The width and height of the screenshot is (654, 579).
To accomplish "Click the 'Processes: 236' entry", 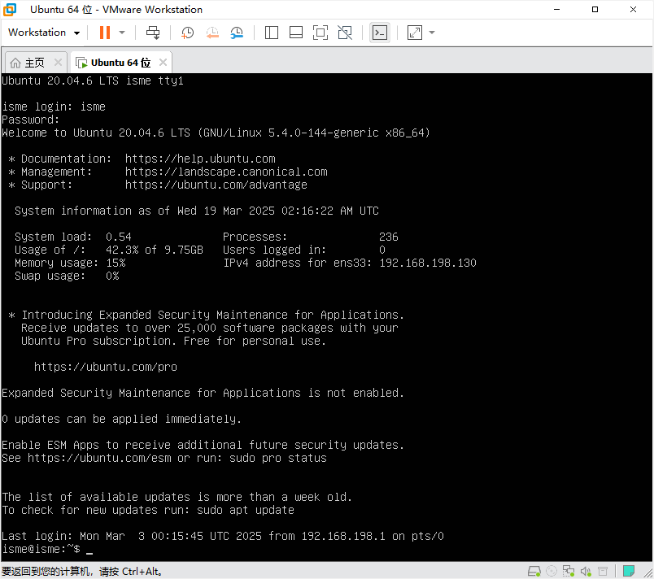I will click(310, 237).
